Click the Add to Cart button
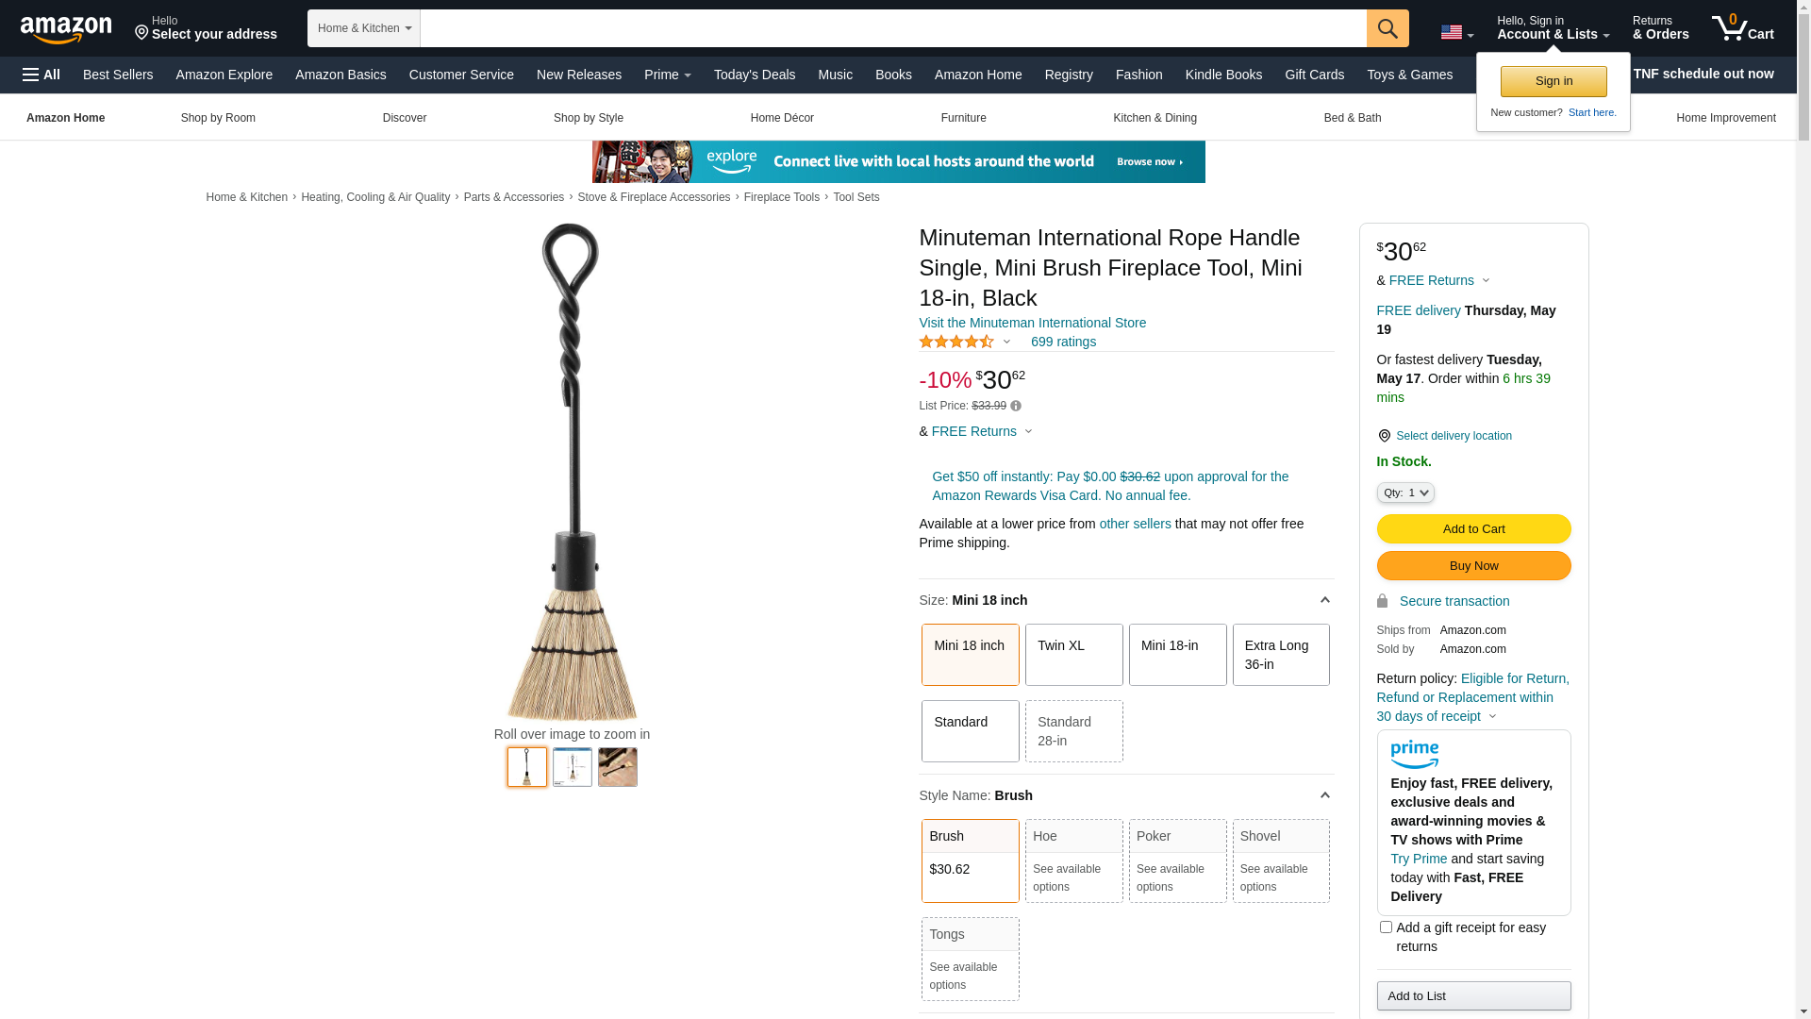1811x1019 pixels. pos(1473,528)
